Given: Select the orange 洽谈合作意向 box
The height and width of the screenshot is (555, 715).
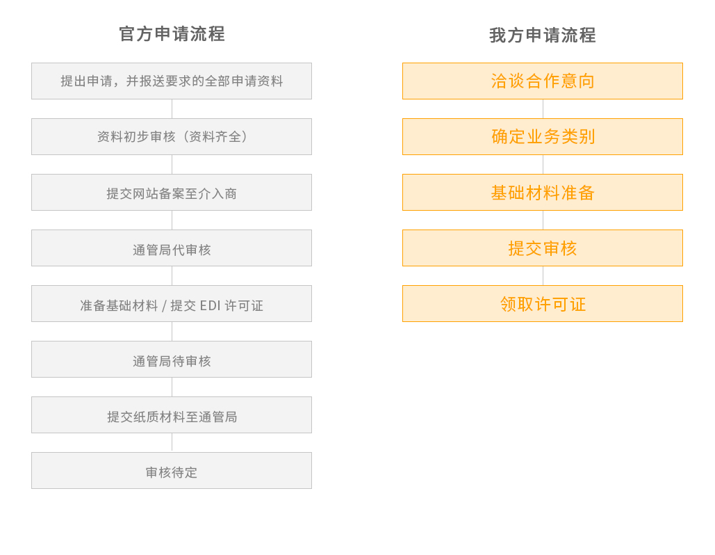Looking at the screenshot, I should [543, 81].
